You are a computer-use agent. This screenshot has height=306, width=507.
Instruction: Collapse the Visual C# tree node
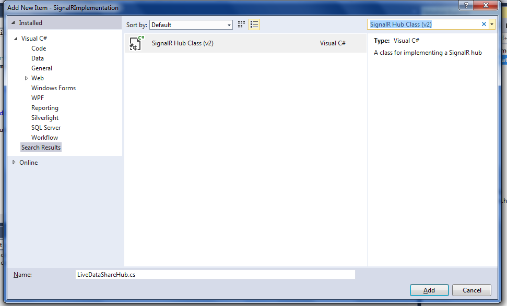tap(16, 39)
